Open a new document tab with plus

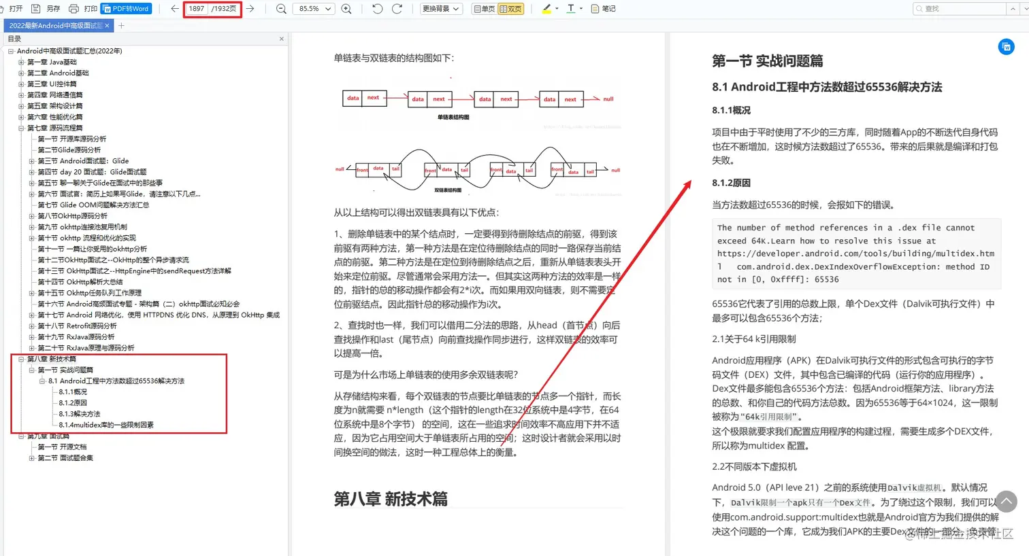[120, 24]
